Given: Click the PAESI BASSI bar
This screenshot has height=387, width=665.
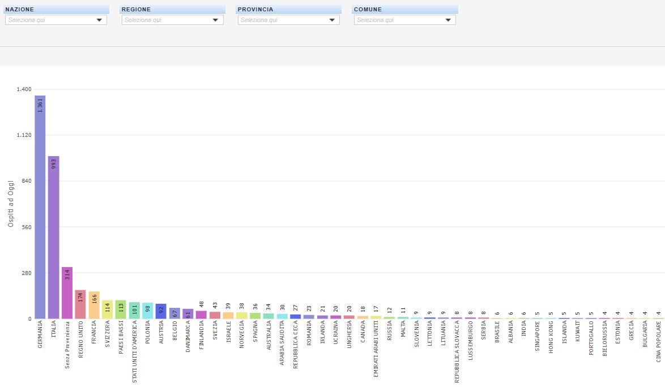Looking at the screenshot, I should click(x=121, y=309).
